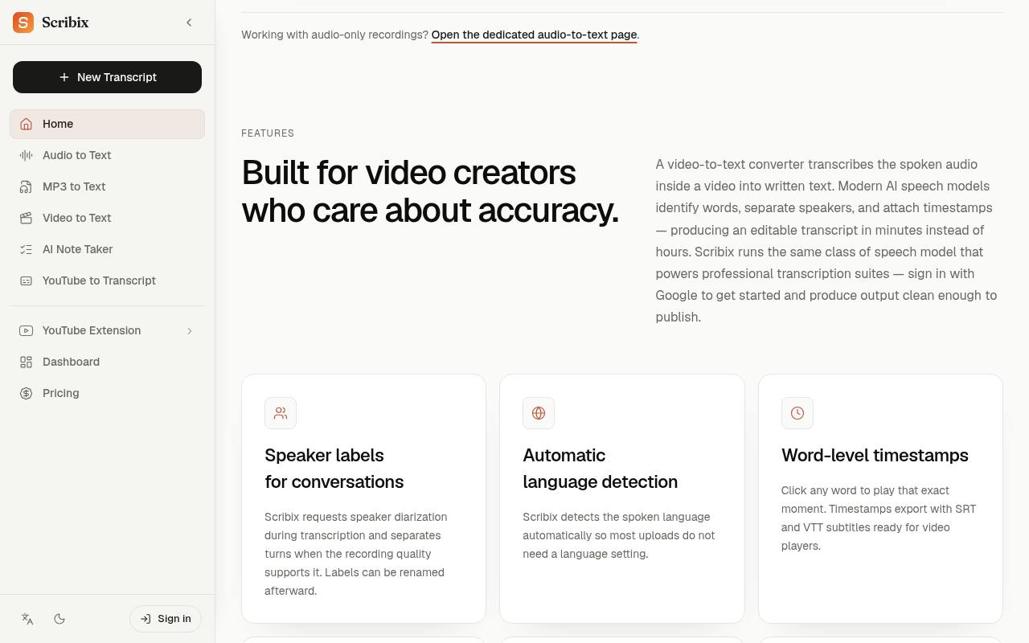1029x643 pixels.
Task: Click the speaker labels people icon
Action: pos(281,413)
